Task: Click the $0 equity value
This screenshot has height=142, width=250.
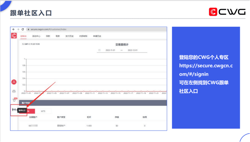Action: (x=117, y=126)
